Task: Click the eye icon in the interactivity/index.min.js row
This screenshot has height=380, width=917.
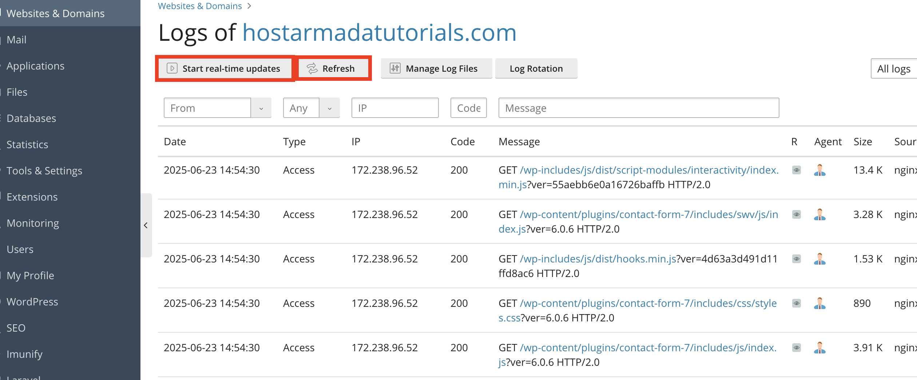Action: pos(797,170)
